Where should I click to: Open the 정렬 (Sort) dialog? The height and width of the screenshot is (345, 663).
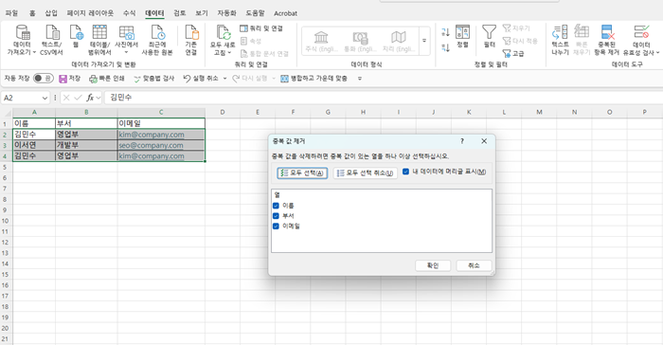click(x=462, y=36)
